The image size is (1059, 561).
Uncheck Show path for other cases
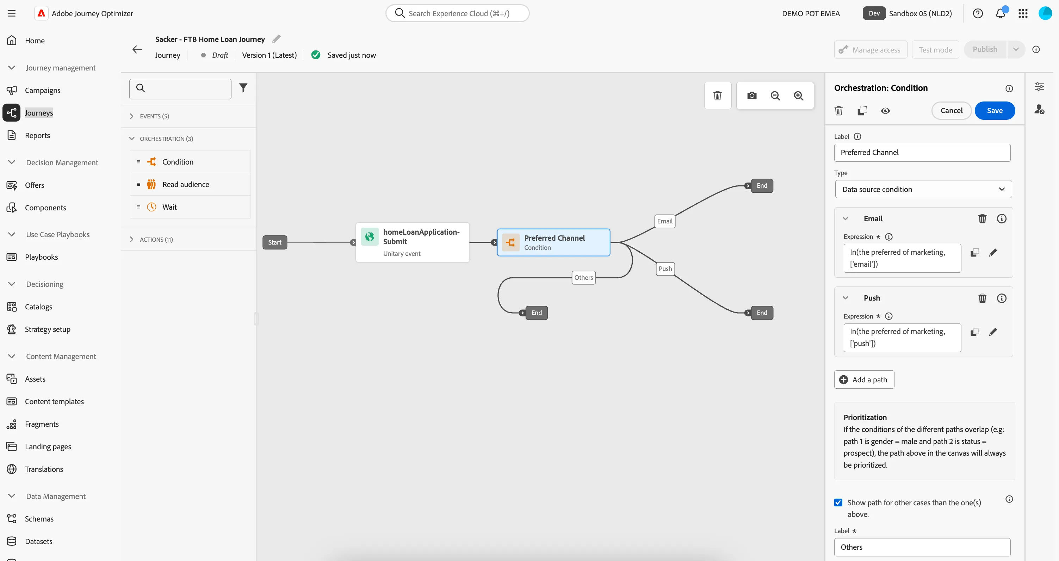point(838,502)
